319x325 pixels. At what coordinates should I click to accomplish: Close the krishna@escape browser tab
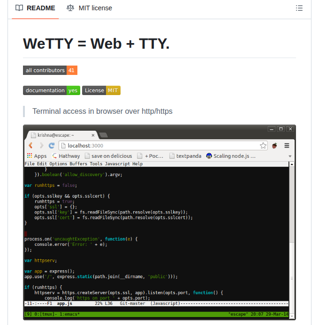93,135
